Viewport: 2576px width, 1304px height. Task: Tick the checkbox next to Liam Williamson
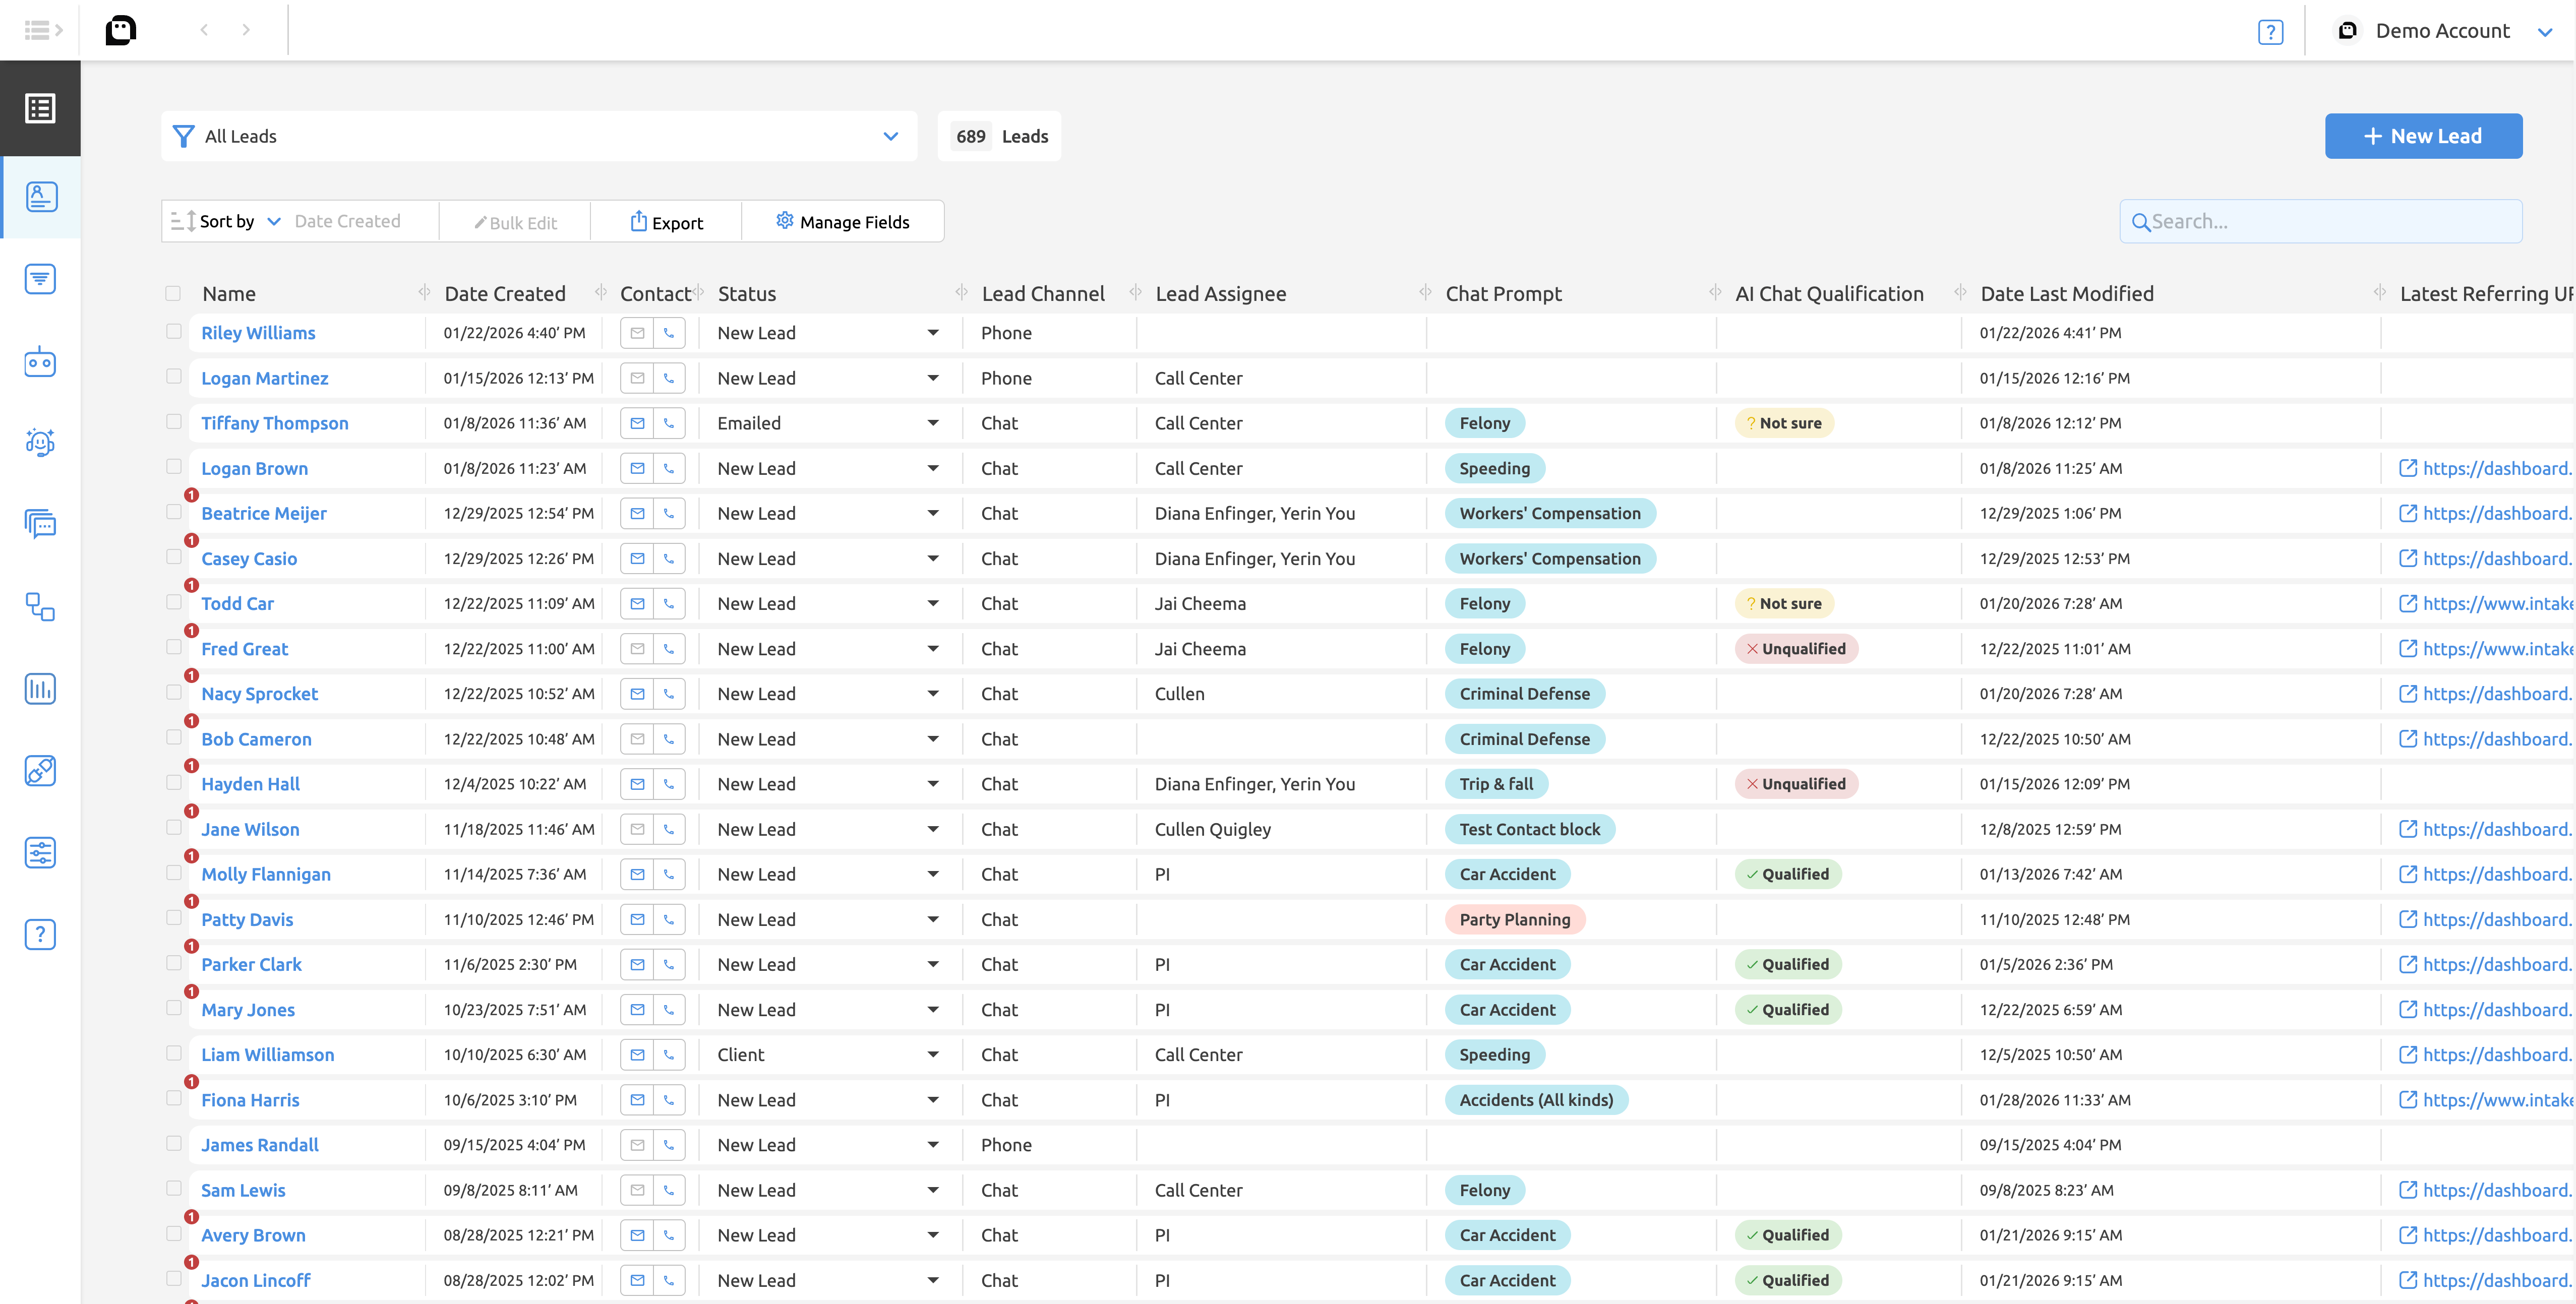pos(173,1053)
